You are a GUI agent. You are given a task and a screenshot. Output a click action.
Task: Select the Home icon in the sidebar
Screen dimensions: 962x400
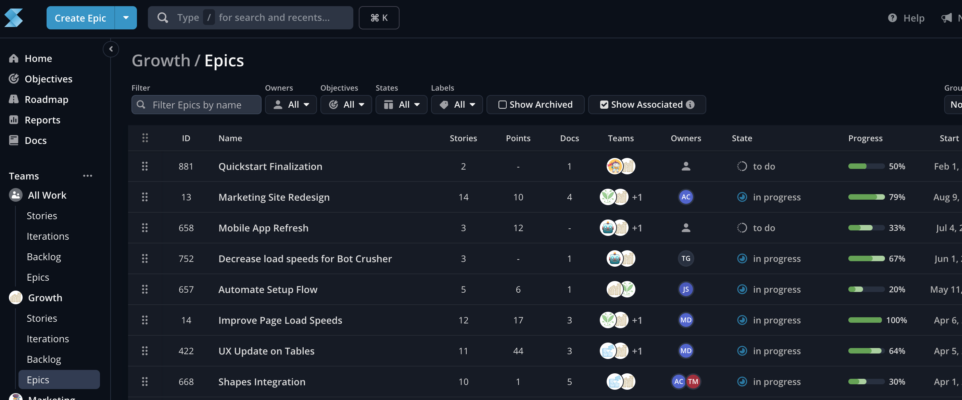(x=13, y=58)
